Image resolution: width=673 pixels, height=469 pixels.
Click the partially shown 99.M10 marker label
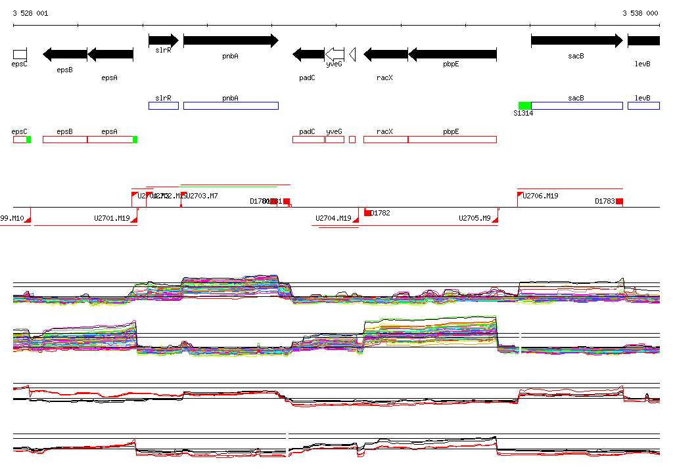point(12,218)
